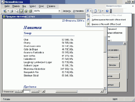Image resolution: width=135 pixels, height=102 pixels.
Task: Expand the Office Links dropdown arrow
Action: coord(91,11)
